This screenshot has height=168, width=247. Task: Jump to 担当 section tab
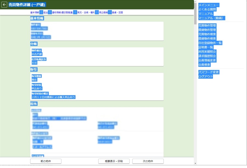pyautogui.click(x=46, y=13)
